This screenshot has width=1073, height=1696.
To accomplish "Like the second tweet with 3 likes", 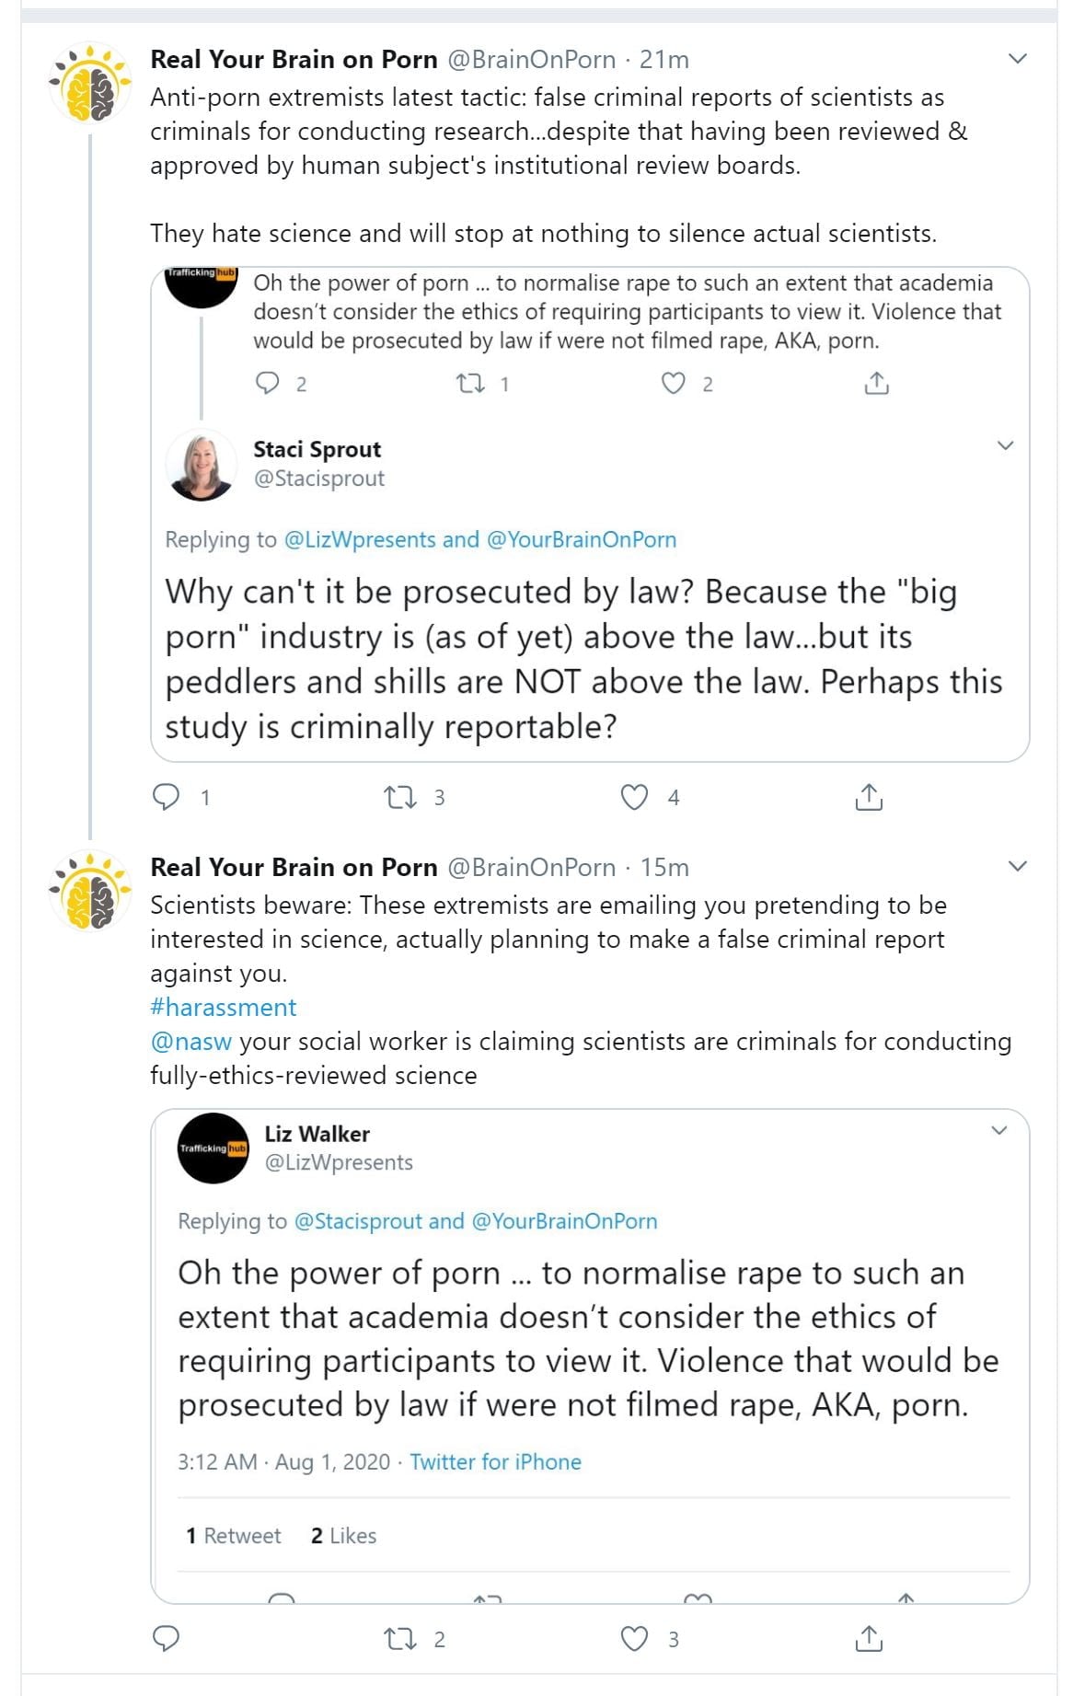I will pos(634,1638).
